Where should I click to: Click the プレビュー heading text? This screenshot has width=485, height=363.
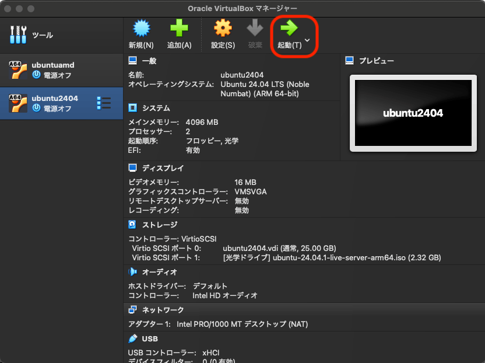(377, 61)
